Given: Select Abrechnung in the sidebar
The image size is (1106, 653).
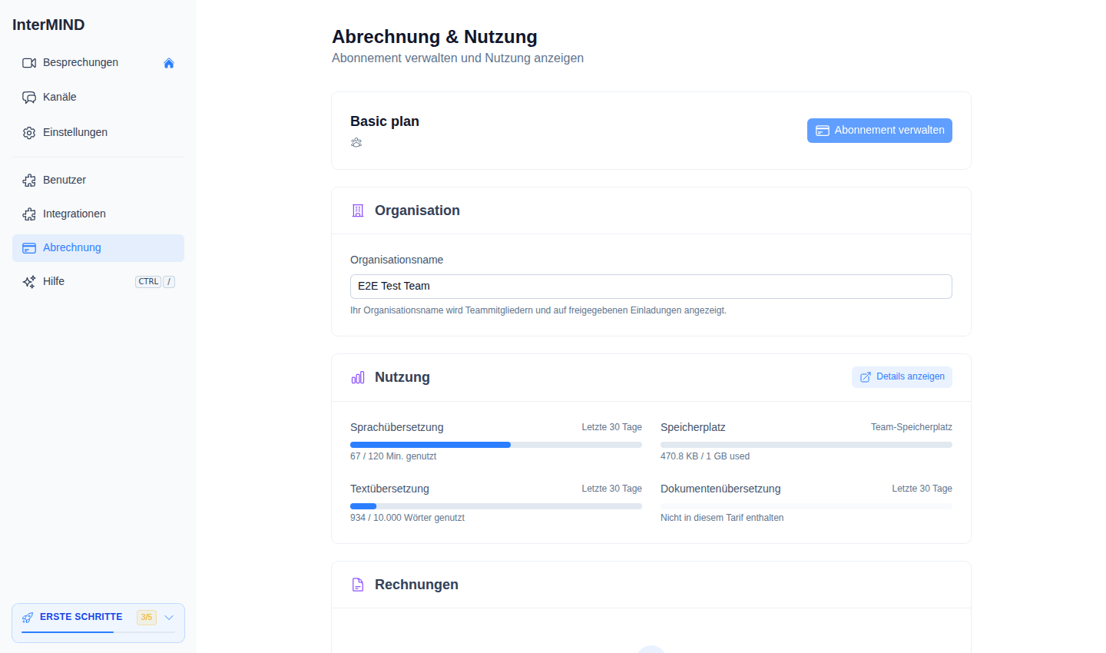Looking at the screenshot, I should point(98,248).
